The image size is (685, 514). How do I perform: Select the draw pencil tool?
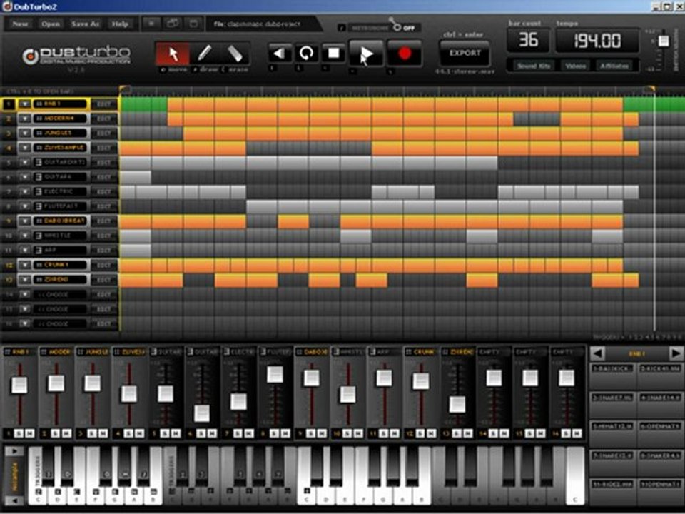click(204, 54)
